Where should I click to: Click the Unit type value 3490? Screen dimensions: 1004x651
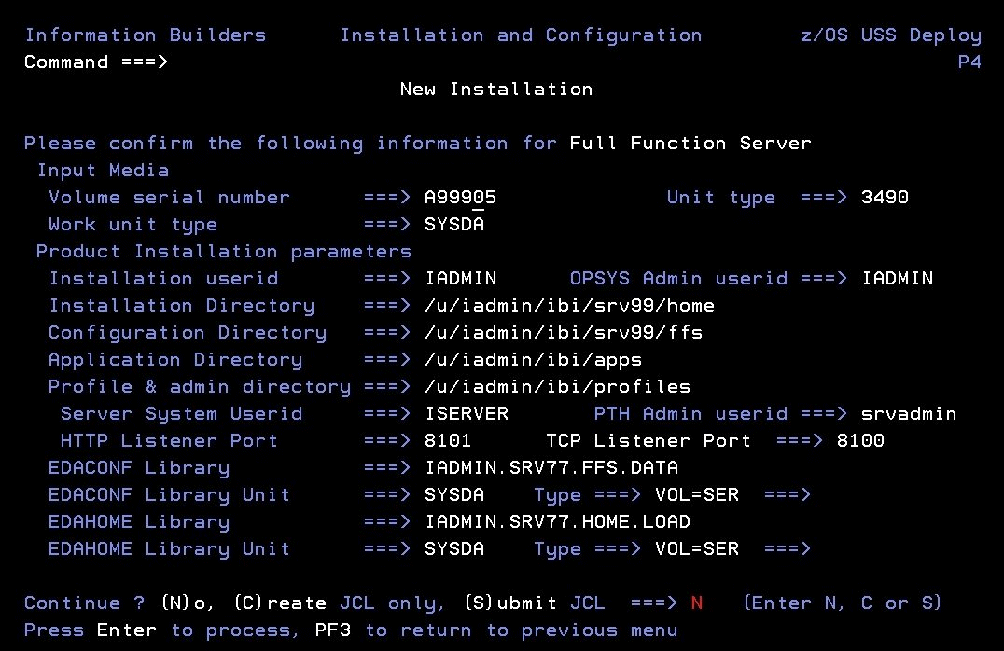coord(885,197)
